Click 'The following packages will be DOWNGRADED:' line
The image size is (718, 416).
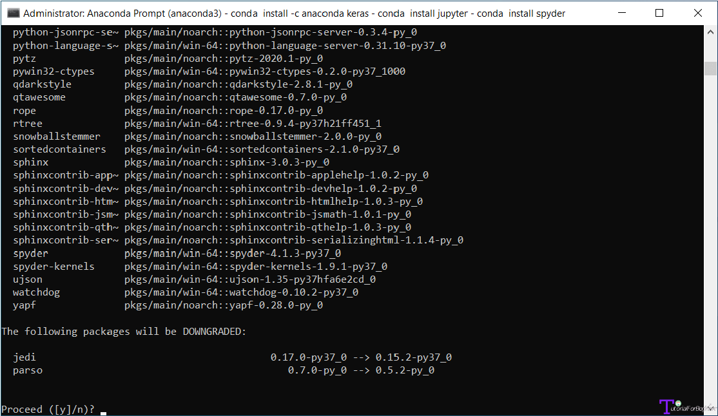pyautogui.click(x=124, y=332)
